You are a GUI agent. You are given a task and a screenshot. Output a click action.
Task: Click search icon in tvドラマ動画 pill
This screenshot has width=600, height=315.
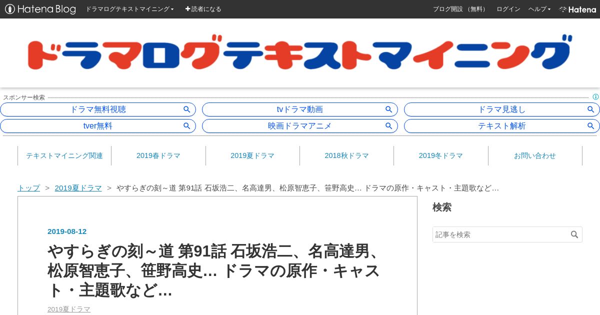pos(388,109)
